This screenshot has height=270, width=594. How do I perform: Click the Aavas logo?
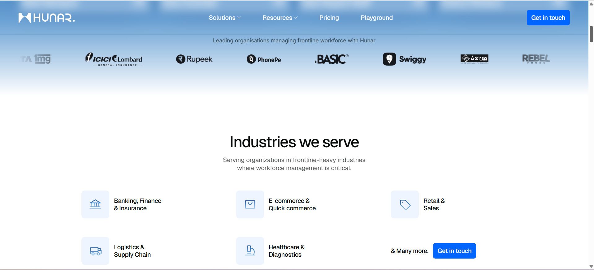(475, 59)
